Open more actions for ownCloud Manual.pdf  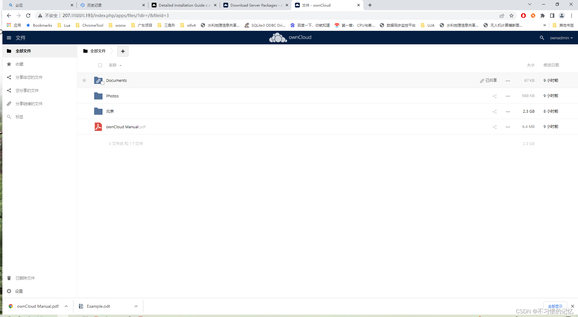(x=508, y=127)
